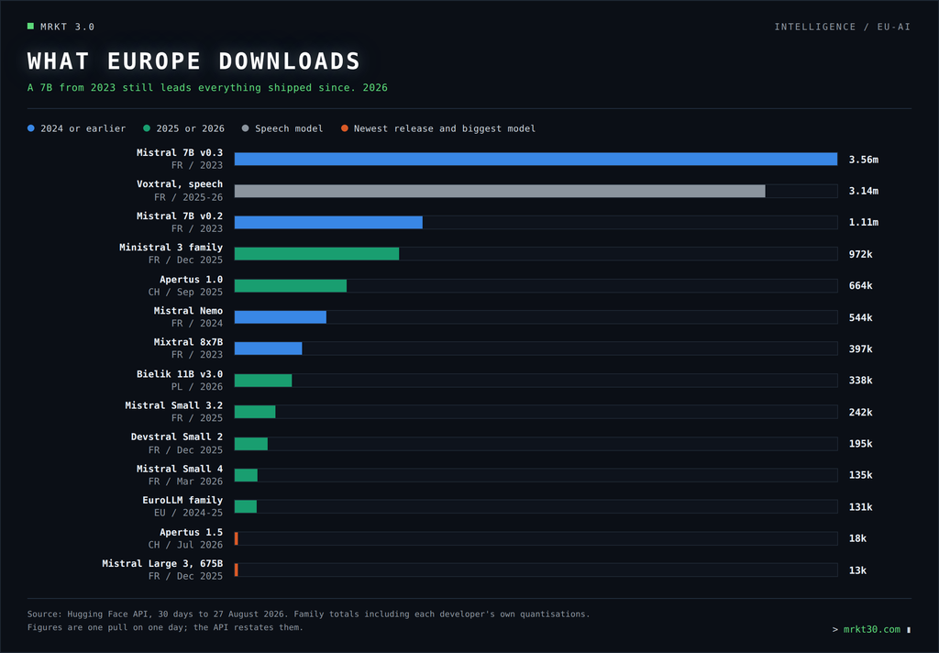Viewport: 939px width, 653px height.
Task: Click the 544k value
Action: coord(860,317)
